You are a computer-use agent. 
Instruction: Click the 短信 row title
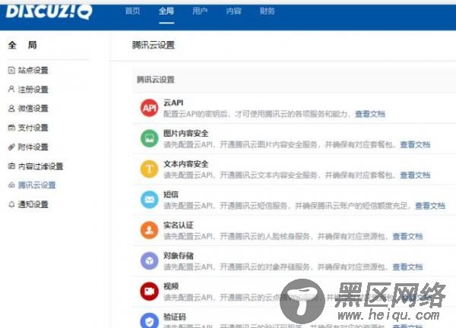(171, 194)
